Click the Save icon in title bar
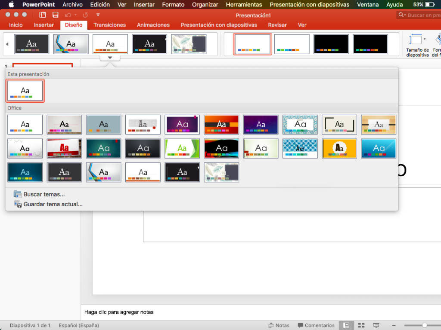 click(x=55, y=15)
